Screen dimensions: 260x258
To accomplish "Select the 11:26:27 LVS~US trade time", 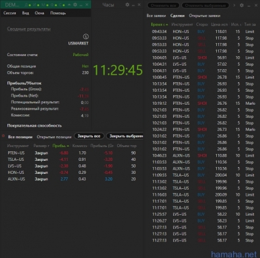I will pyautogui.click(x=159, y=221).
